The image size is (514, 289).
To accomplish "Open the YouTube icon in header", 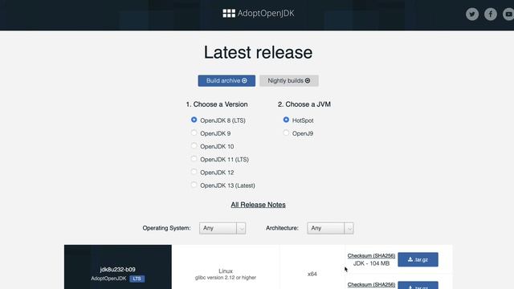I will [x=508, y=14].
